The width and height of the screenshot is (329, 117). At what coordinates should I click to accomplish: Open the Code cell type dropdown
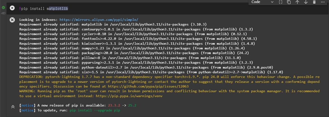tap(262, 2)
